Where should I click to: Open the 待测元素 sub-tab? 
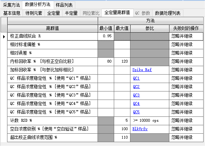[x=34, y=13]
